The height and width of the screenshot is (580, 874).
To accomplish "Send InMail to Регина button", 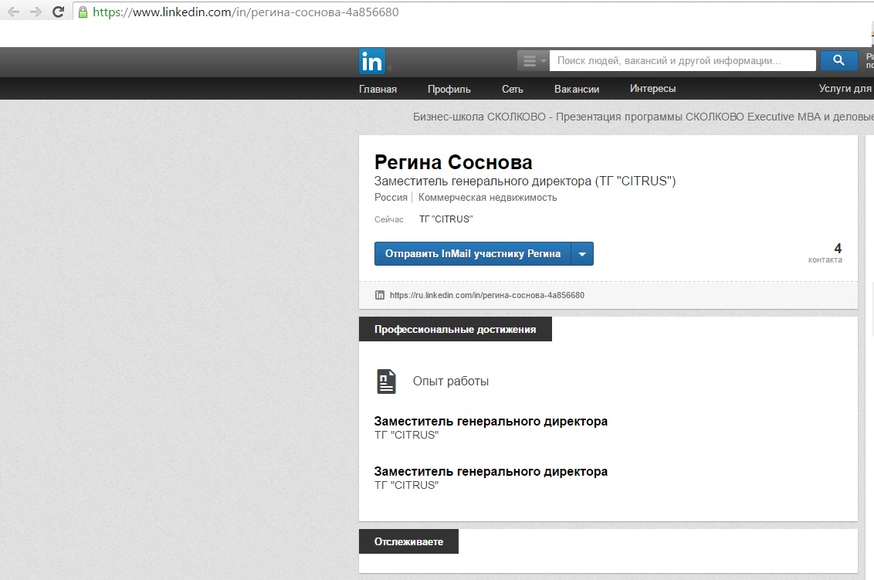I will (x=473, y=254).
